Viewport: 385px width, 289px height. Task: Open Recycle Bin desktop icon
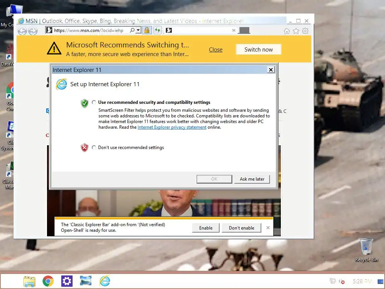[x=366, y=250]
